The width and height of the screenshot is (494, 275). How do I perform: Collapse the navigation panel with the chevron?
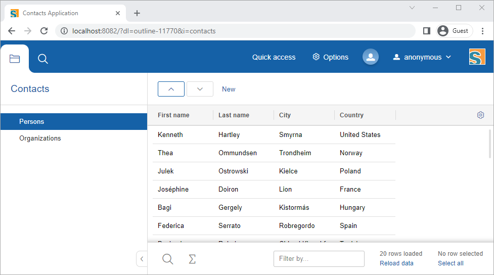click(x=142, y=259)
